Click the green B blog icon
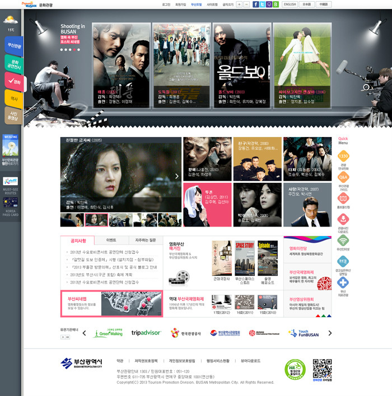Screen dimensions: 392x396 pyautogui.click(x=276, y=4)
